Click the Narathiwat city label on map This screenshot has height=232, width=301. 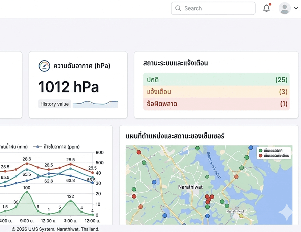190,187
